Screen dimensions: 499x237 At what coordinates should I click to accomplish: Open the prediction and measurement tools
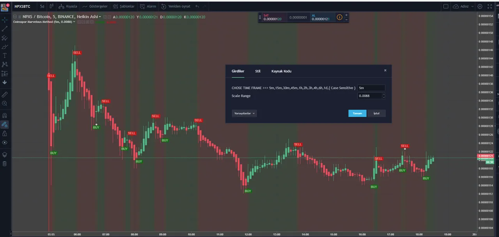click(5, 73)
